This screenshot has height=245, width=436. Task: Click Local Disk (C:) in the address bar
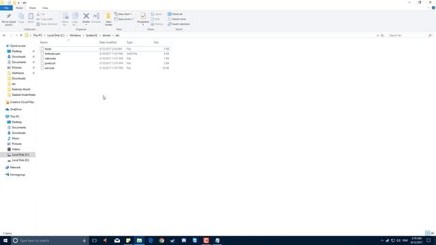(x=56, y=35)
